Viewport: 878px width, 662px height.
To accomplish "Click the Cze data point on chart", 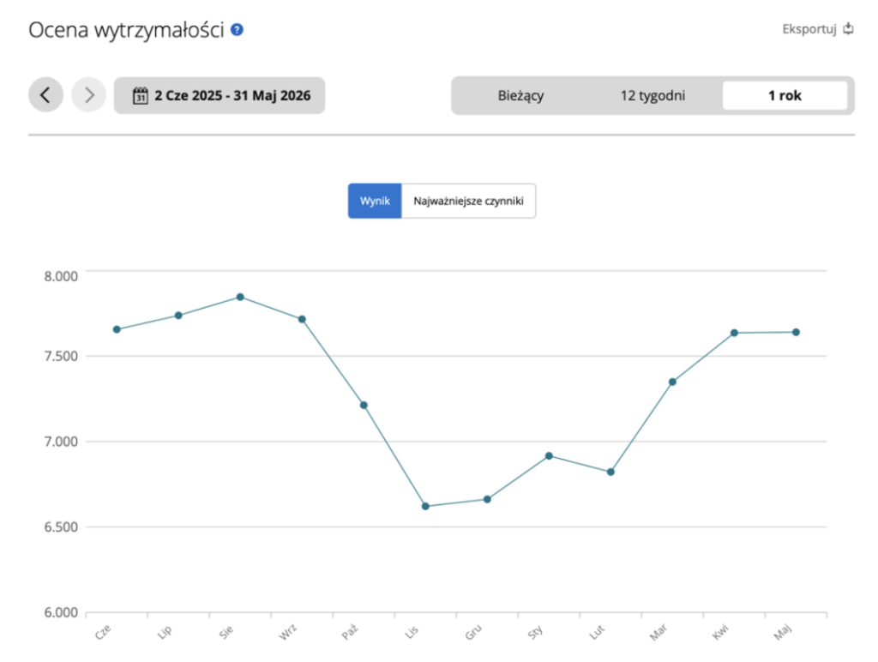I will tap(117, 329).
